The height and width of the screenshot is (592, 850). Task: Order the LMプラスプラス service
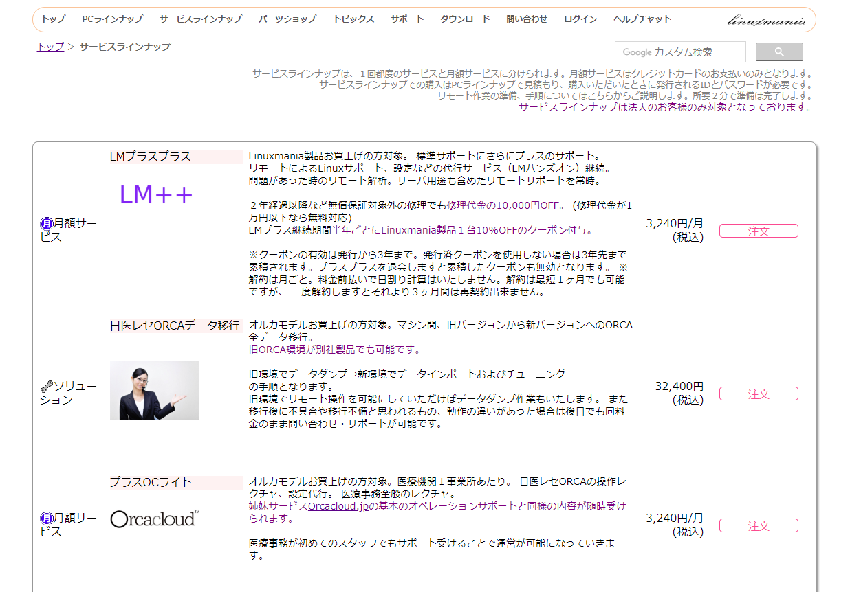coord(759,231)
